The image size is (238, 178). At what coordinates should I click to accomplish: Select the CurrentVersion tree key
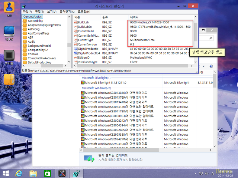coord(33,17)
